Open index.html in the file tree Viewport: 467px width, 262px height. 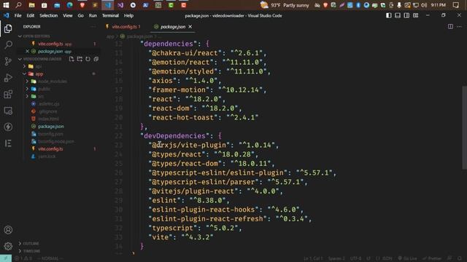tap(48, 119)
